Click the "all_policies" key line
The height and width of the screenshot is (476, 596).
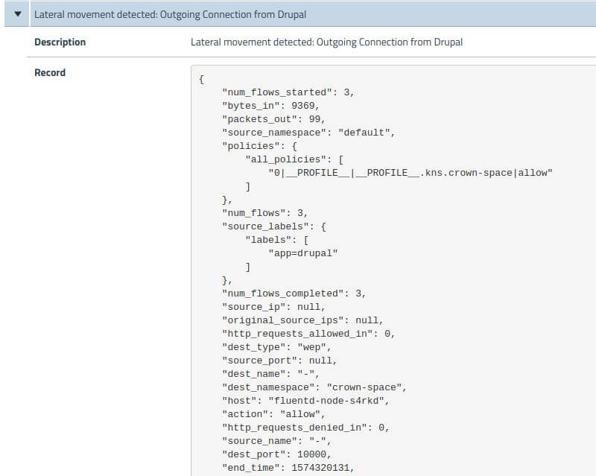[x=294, y=159]
